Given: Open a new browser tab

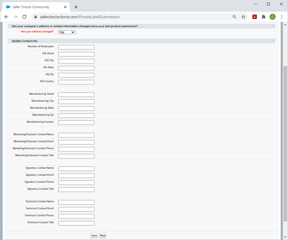Looking at the screenshot, I should click(x=76, y=7).
